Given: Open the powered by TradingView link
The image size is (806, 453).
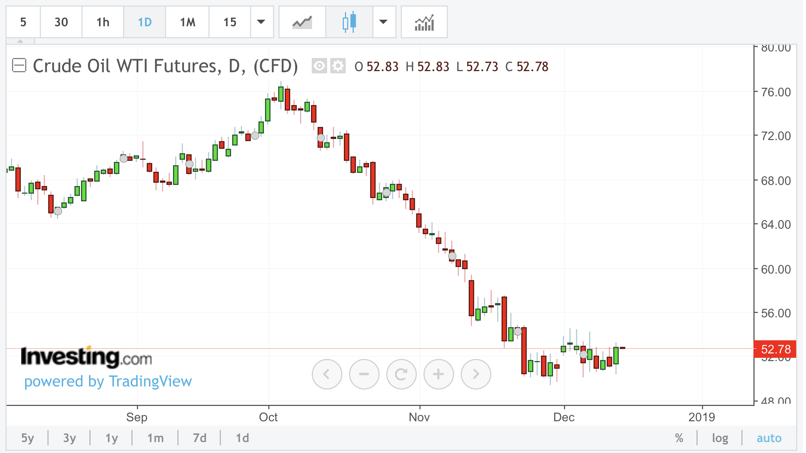Looking at the screenshot, I should (108, 382).
